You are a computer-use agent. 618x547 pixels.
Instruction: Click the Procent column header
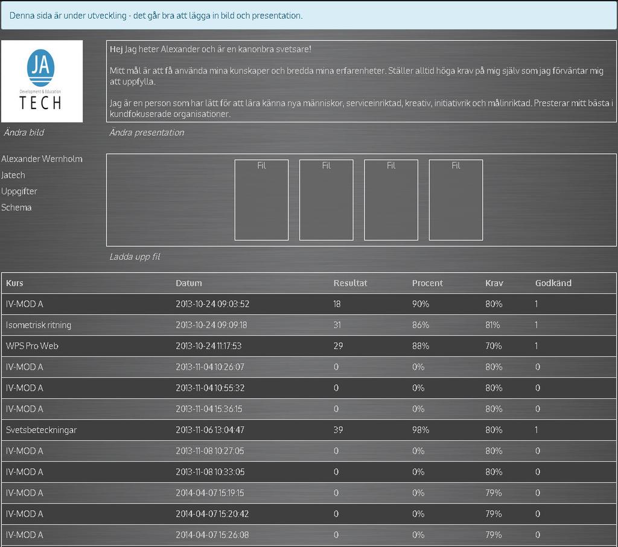point(427,283)
